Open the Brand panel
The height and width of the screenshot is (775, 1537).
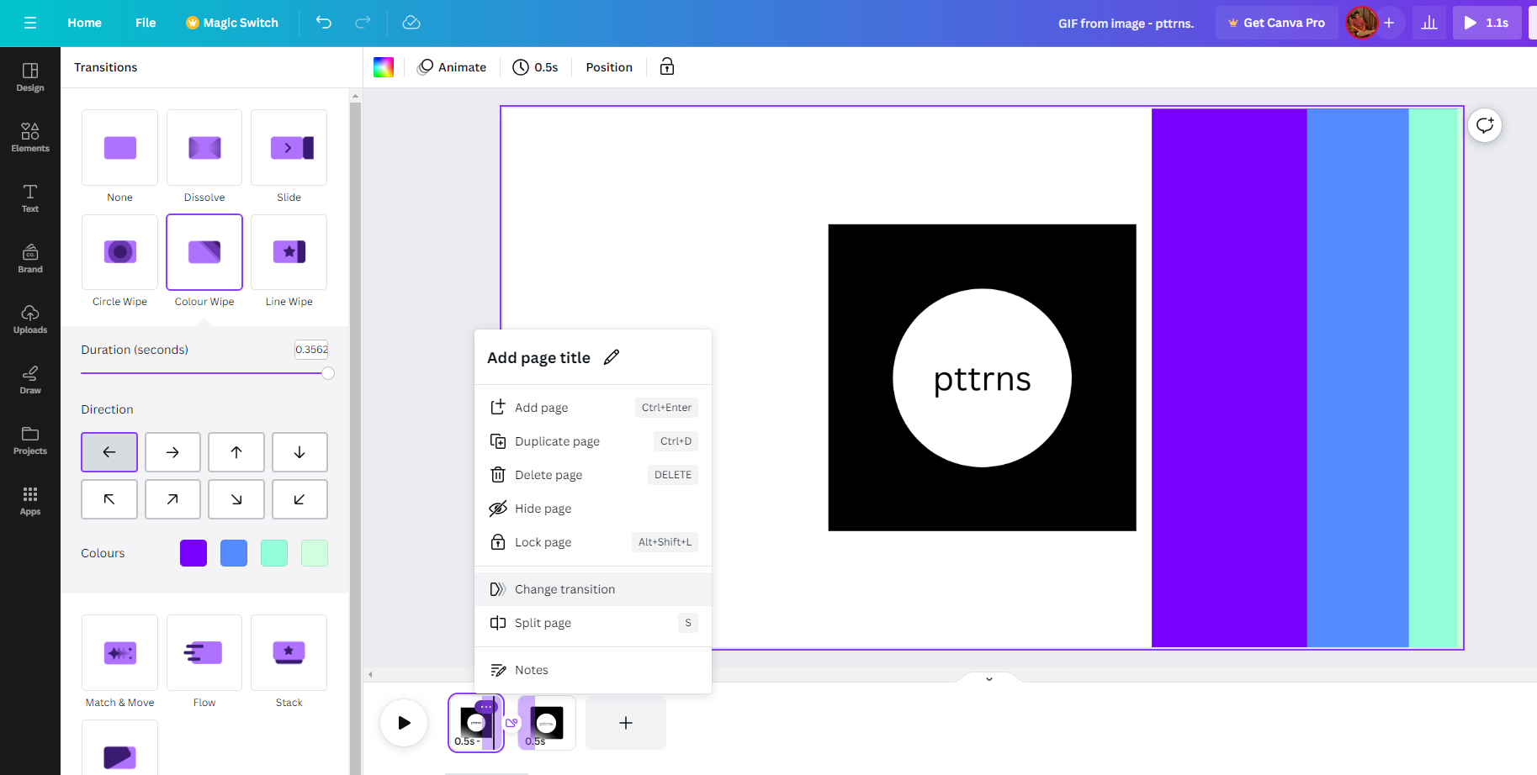click(30, 259)
